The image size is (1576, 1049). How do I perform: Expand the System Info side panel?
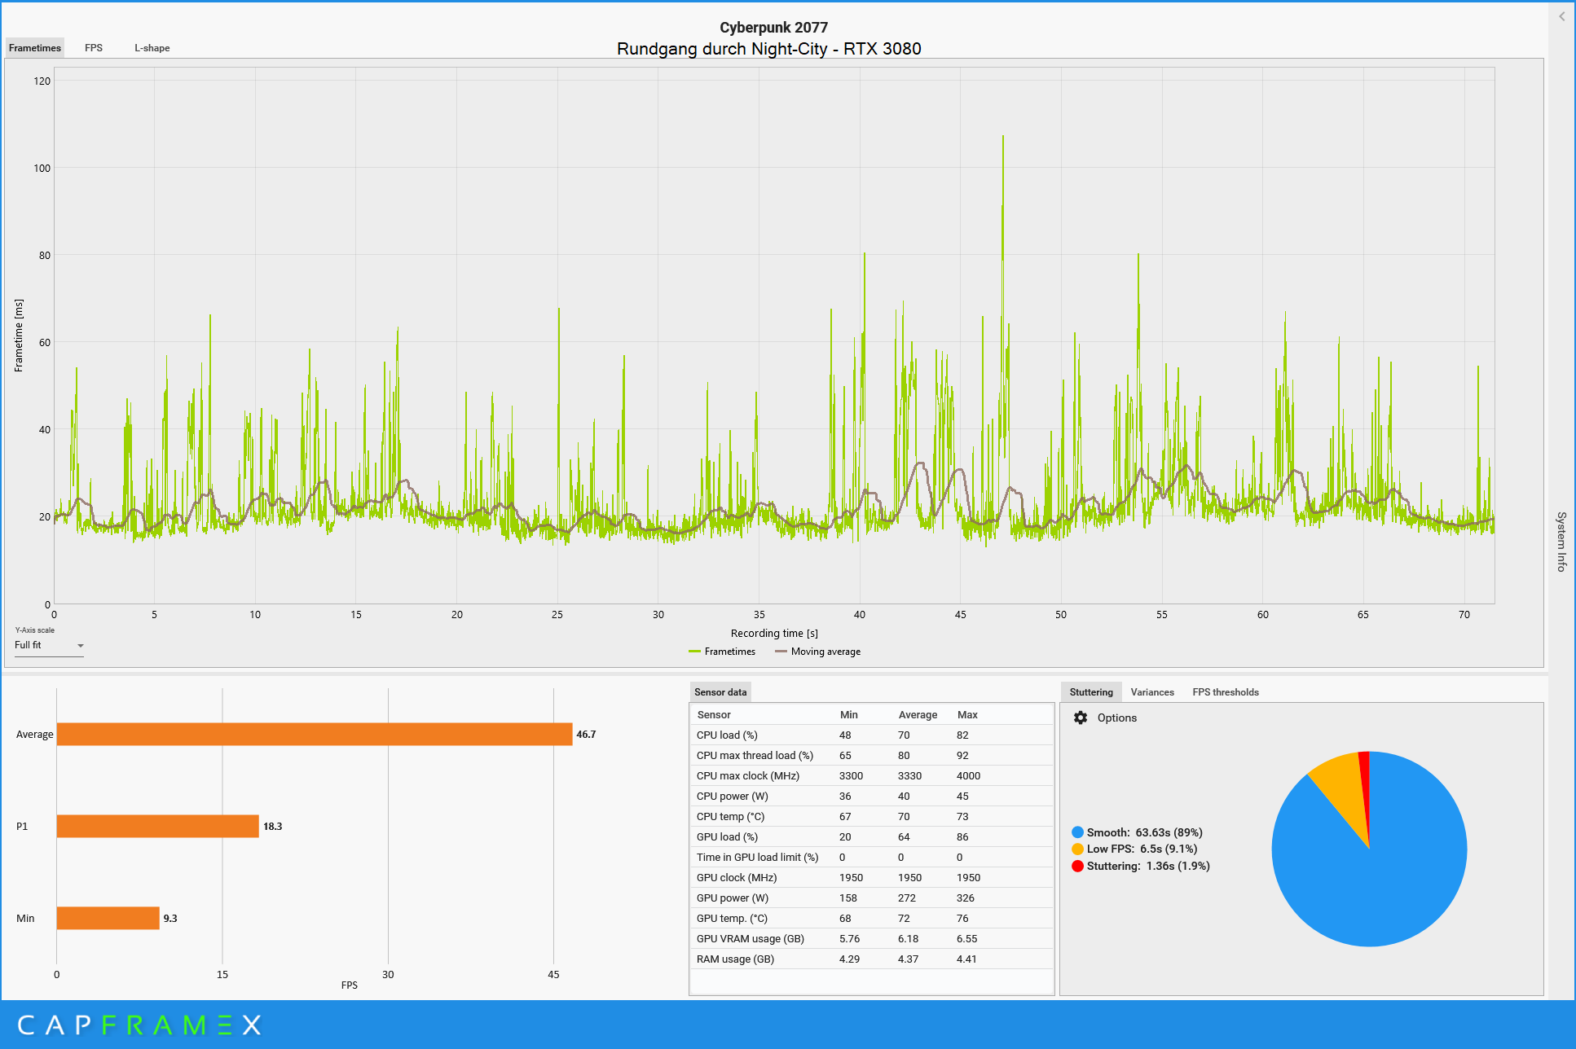coord(1561,542)
